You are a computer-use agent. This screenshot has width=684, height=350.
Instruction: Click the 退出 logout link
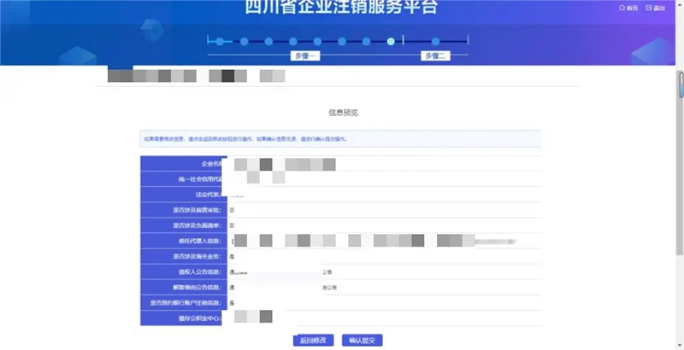click(x=655, y=8)
